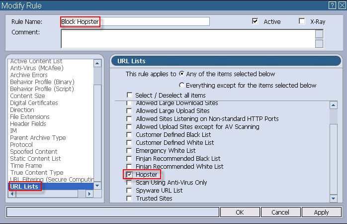
Task: Click inside the Comment text box
Action: pos(187,38)
